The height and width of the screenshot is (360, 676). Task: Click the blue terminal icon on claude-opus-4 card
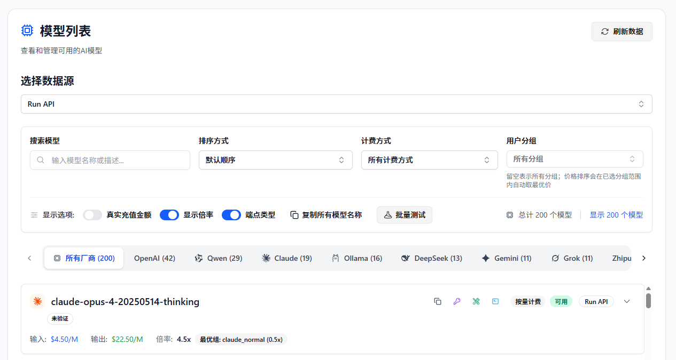tap(495, 301)
